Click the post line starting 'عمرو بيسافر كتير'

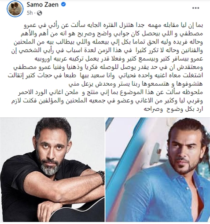[x=118, y=59]
